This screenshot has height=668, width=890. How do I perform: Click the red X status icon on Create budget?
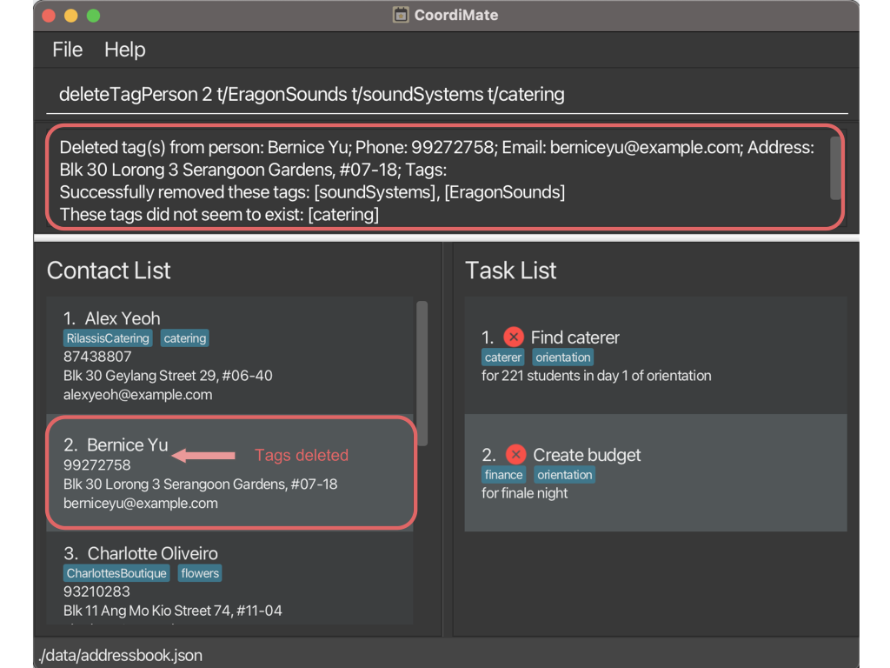[x=515, y=455]
